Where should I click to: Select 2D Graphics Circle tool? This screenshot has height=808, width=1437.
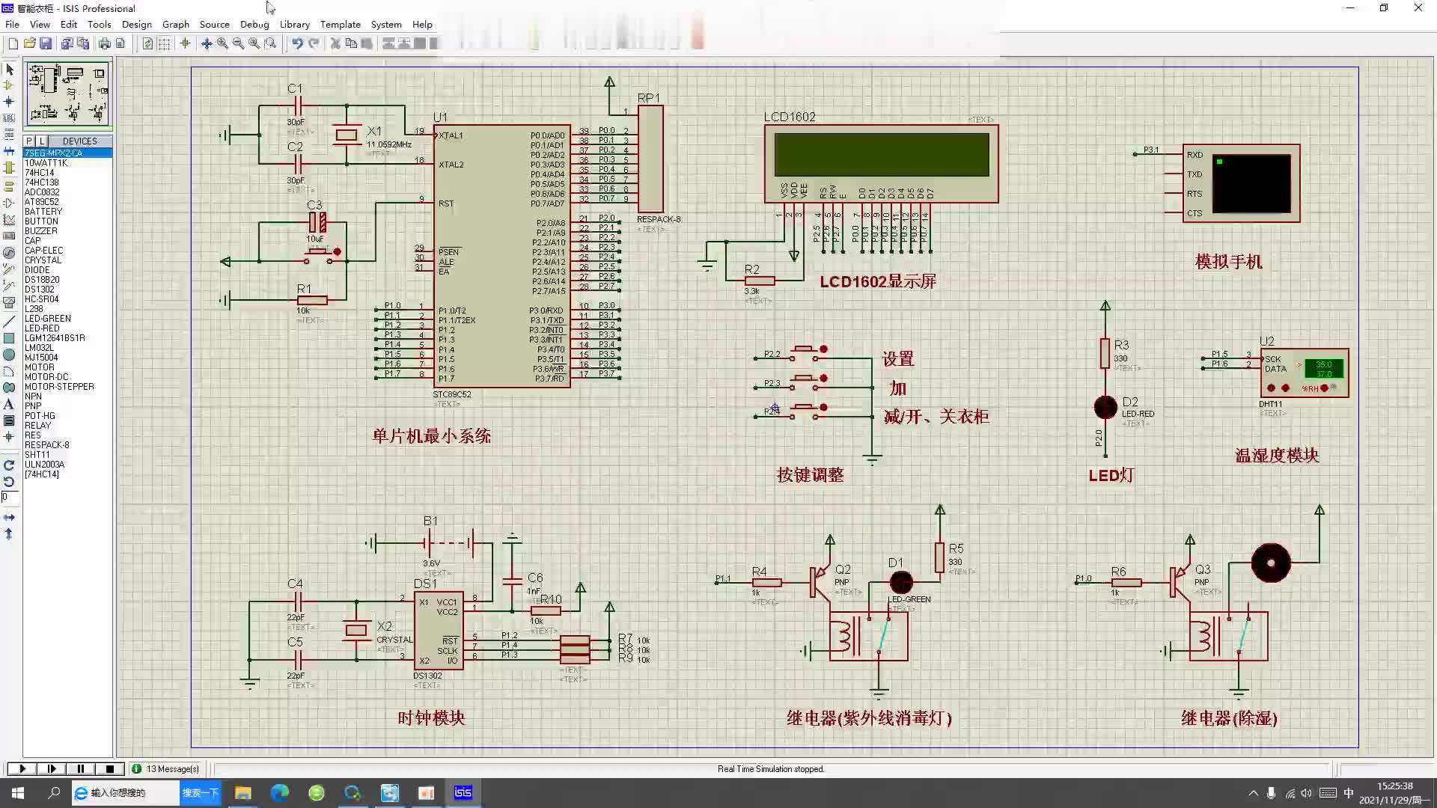pyautogui.click(x=10, y=355)
